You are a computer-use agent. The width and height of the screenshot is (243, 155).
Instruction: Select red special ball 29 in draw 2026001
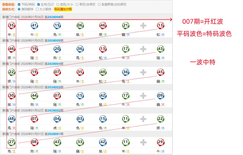(x=160, y=142)
